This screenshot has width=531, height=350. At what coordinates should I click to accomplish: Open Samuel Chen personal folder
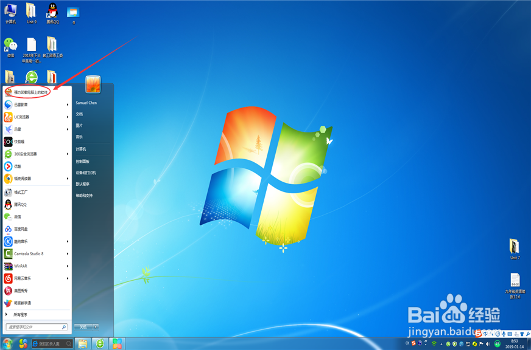click(86, 103)
